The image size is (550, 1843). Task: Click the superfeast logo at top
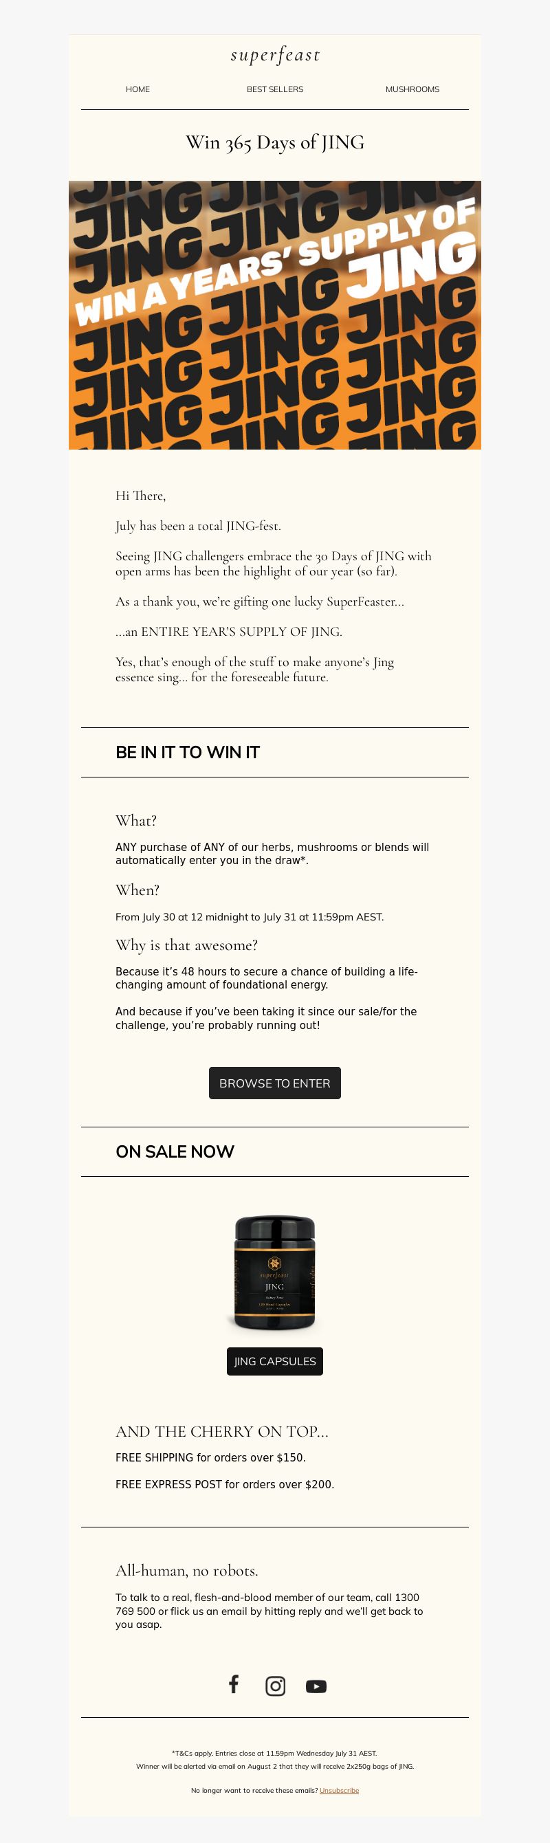point(276,54)
